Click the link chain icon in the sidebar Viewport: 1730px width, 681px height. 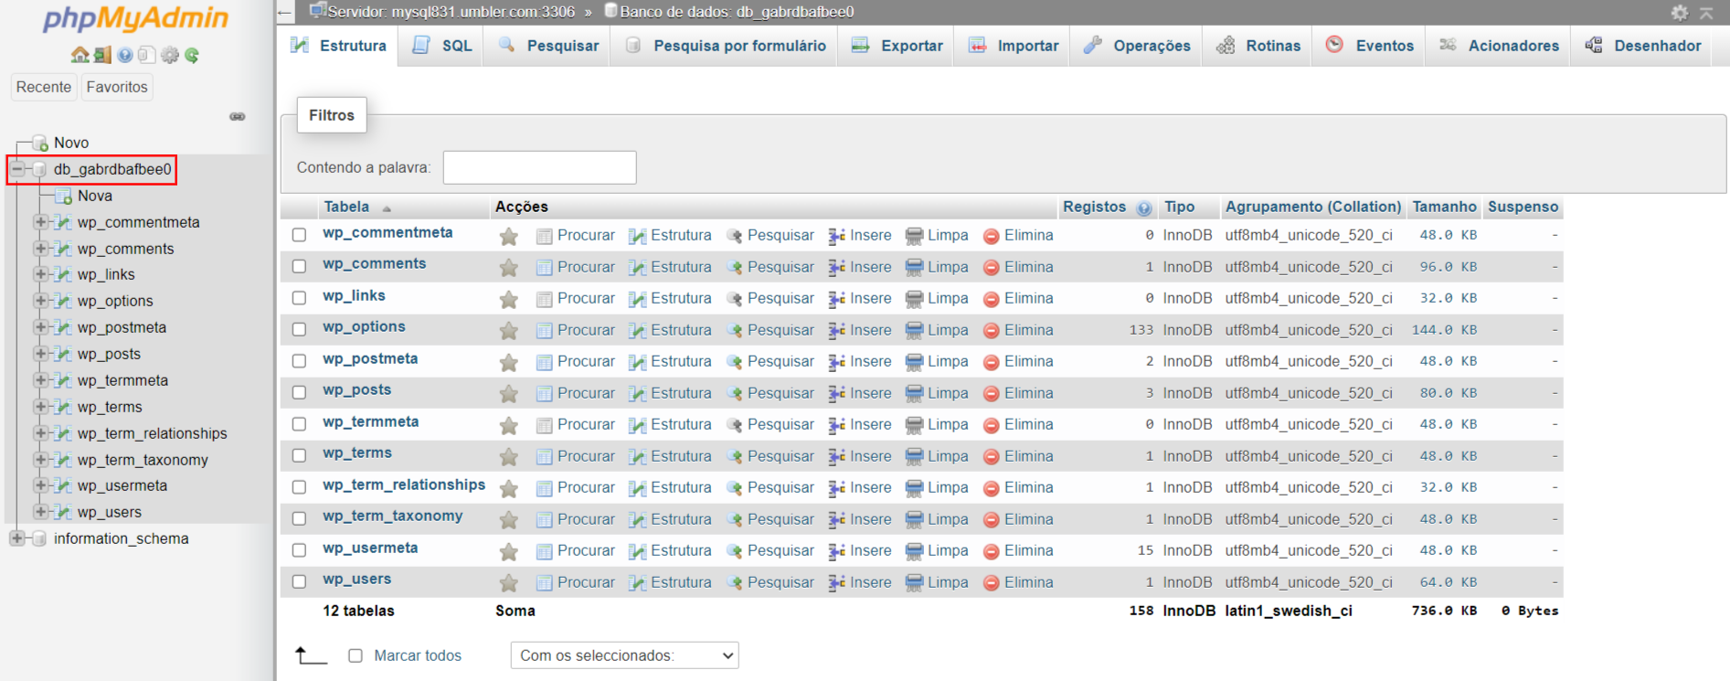(238, 117)
